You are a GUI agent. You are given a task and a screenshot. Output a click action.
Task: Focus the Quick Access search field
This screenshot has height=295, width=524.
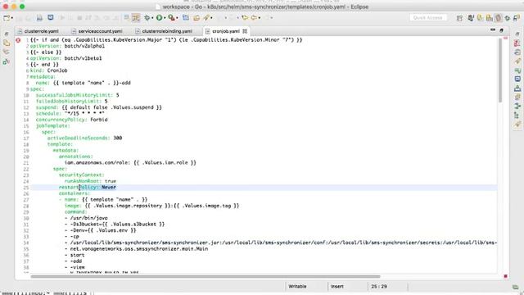pos(428,18)
